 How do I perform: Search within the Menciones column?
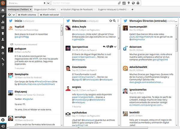coord(114,21)
